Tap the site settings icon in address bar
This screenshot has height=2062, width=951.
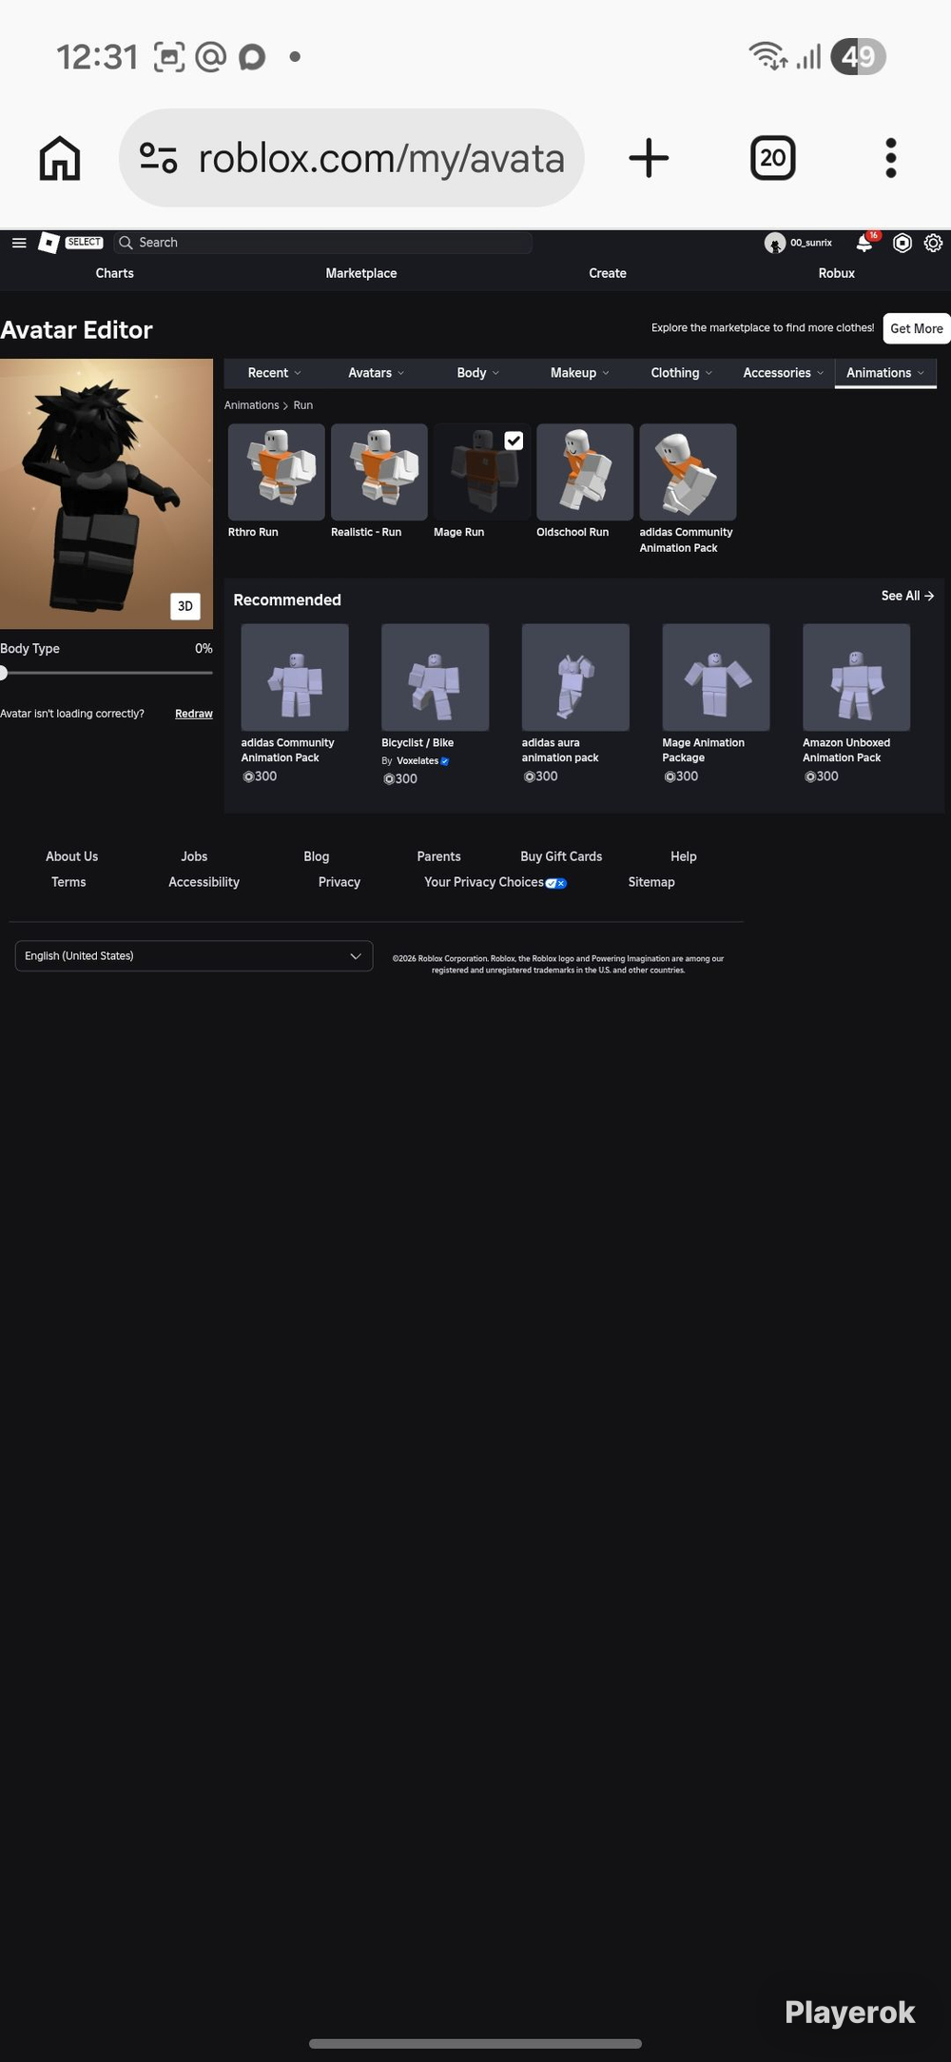coord(159,158)
